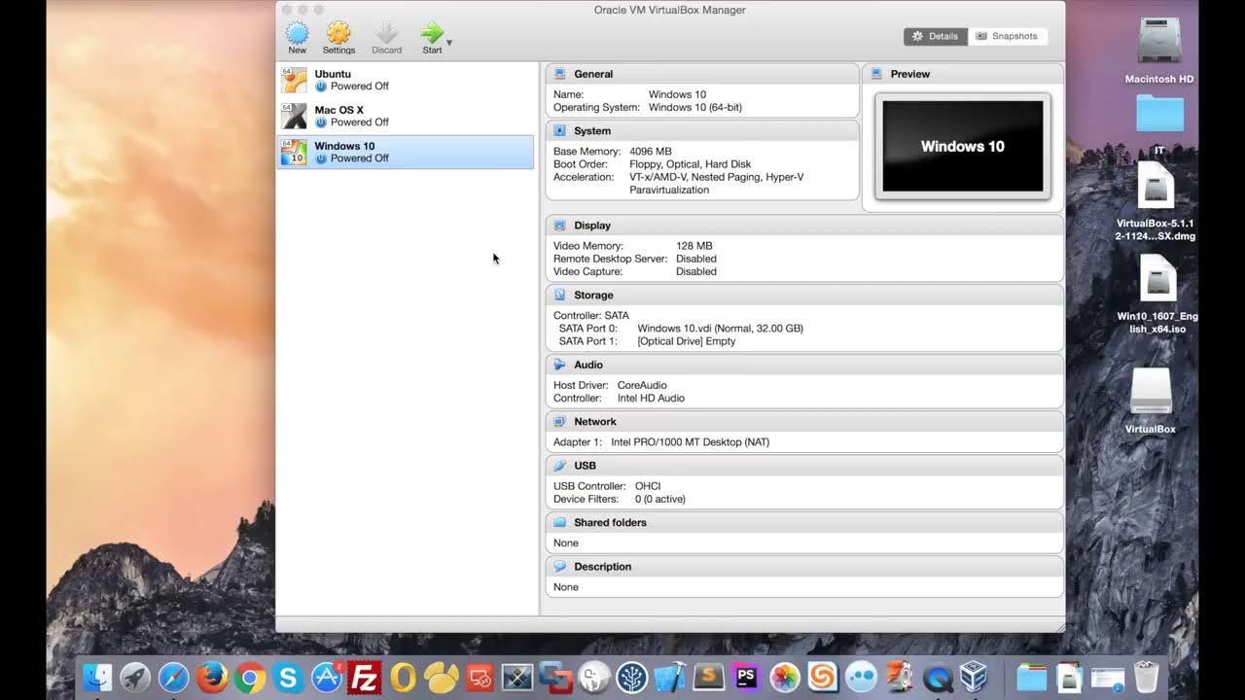Select the Windows 10 virtual machine
Viewport: 1245px width, 700px height.
(405, 152)
